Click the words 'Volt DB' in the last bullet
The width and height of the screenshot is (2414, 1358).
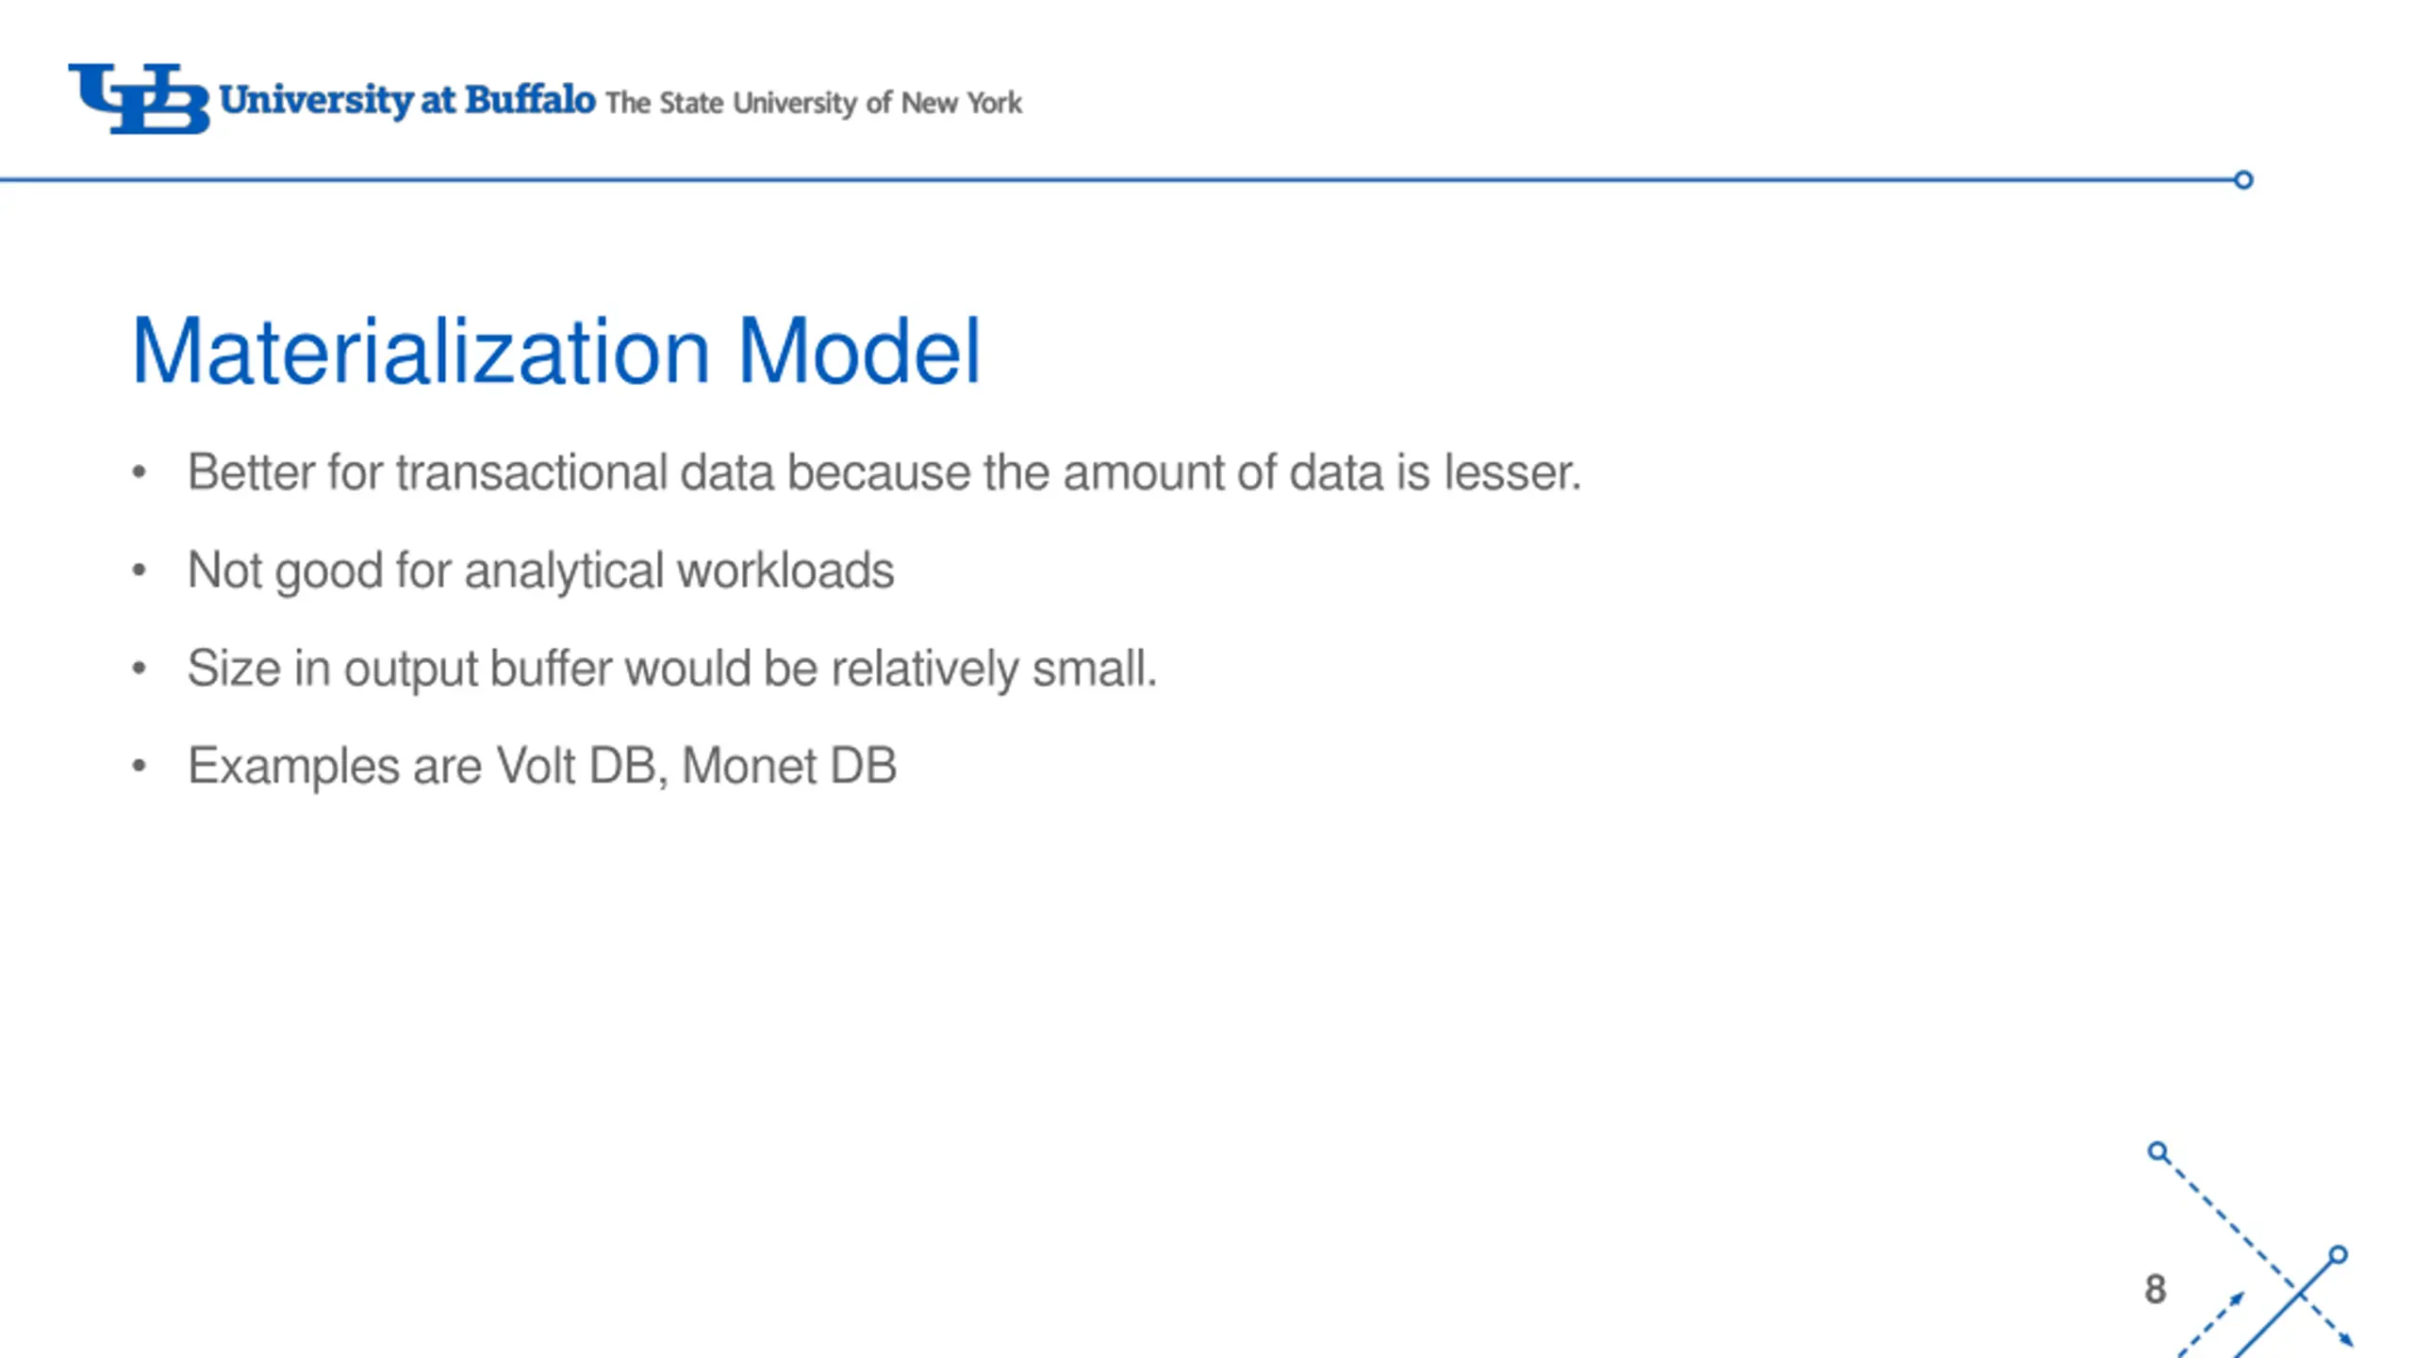point(576,766)
